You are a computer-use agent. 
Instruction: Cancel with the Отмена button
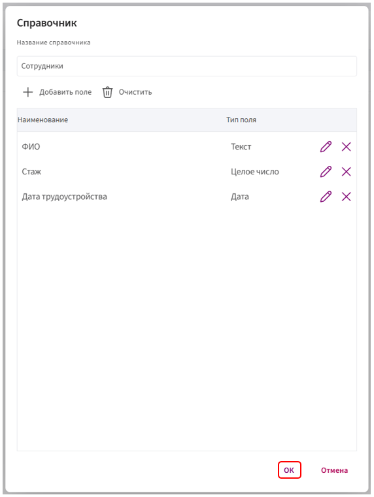(334, 470)
